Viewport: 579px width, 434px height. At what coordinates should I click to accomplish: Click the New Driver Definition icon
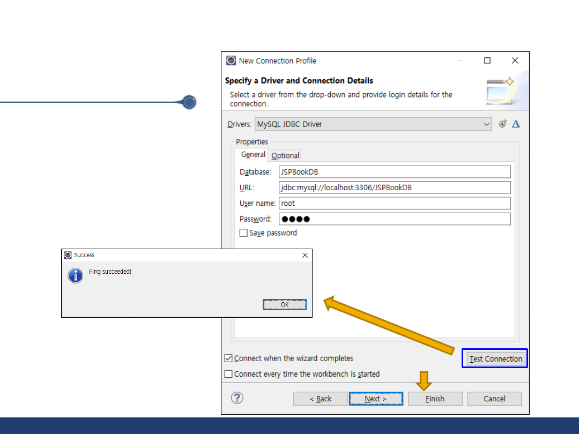pyautogui.click(x=502, y=124)
